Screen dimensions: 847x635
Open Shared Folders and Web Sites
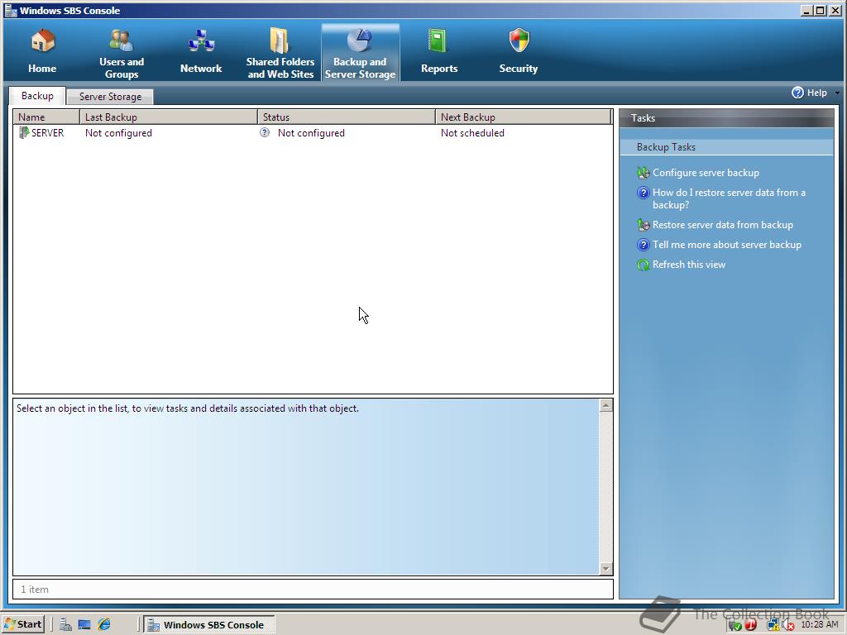click(280, 53)
